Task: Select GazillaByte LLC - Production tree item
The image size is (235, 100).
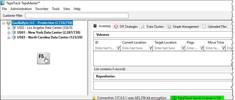Action: point(43,23)
